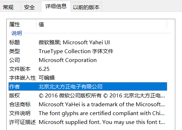Select the 标题 property row
The width and height of the screenshot is (182, 130).
pos(88,43)
